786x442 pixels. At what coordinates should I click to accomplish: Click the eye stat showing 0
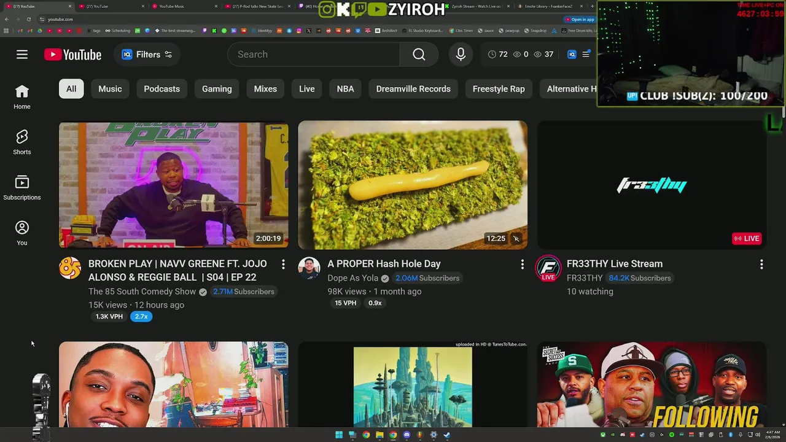click(x=521, y=55)
